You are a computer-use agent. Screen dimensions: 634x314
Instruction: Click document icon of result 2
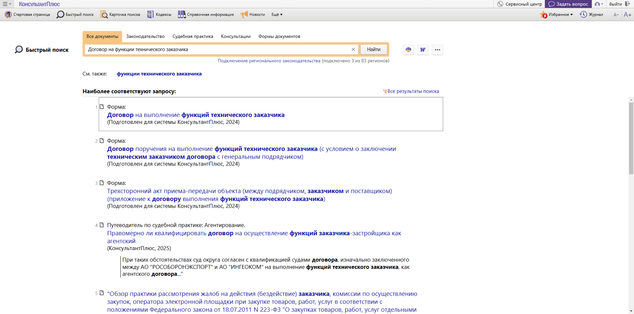(102, 140)
